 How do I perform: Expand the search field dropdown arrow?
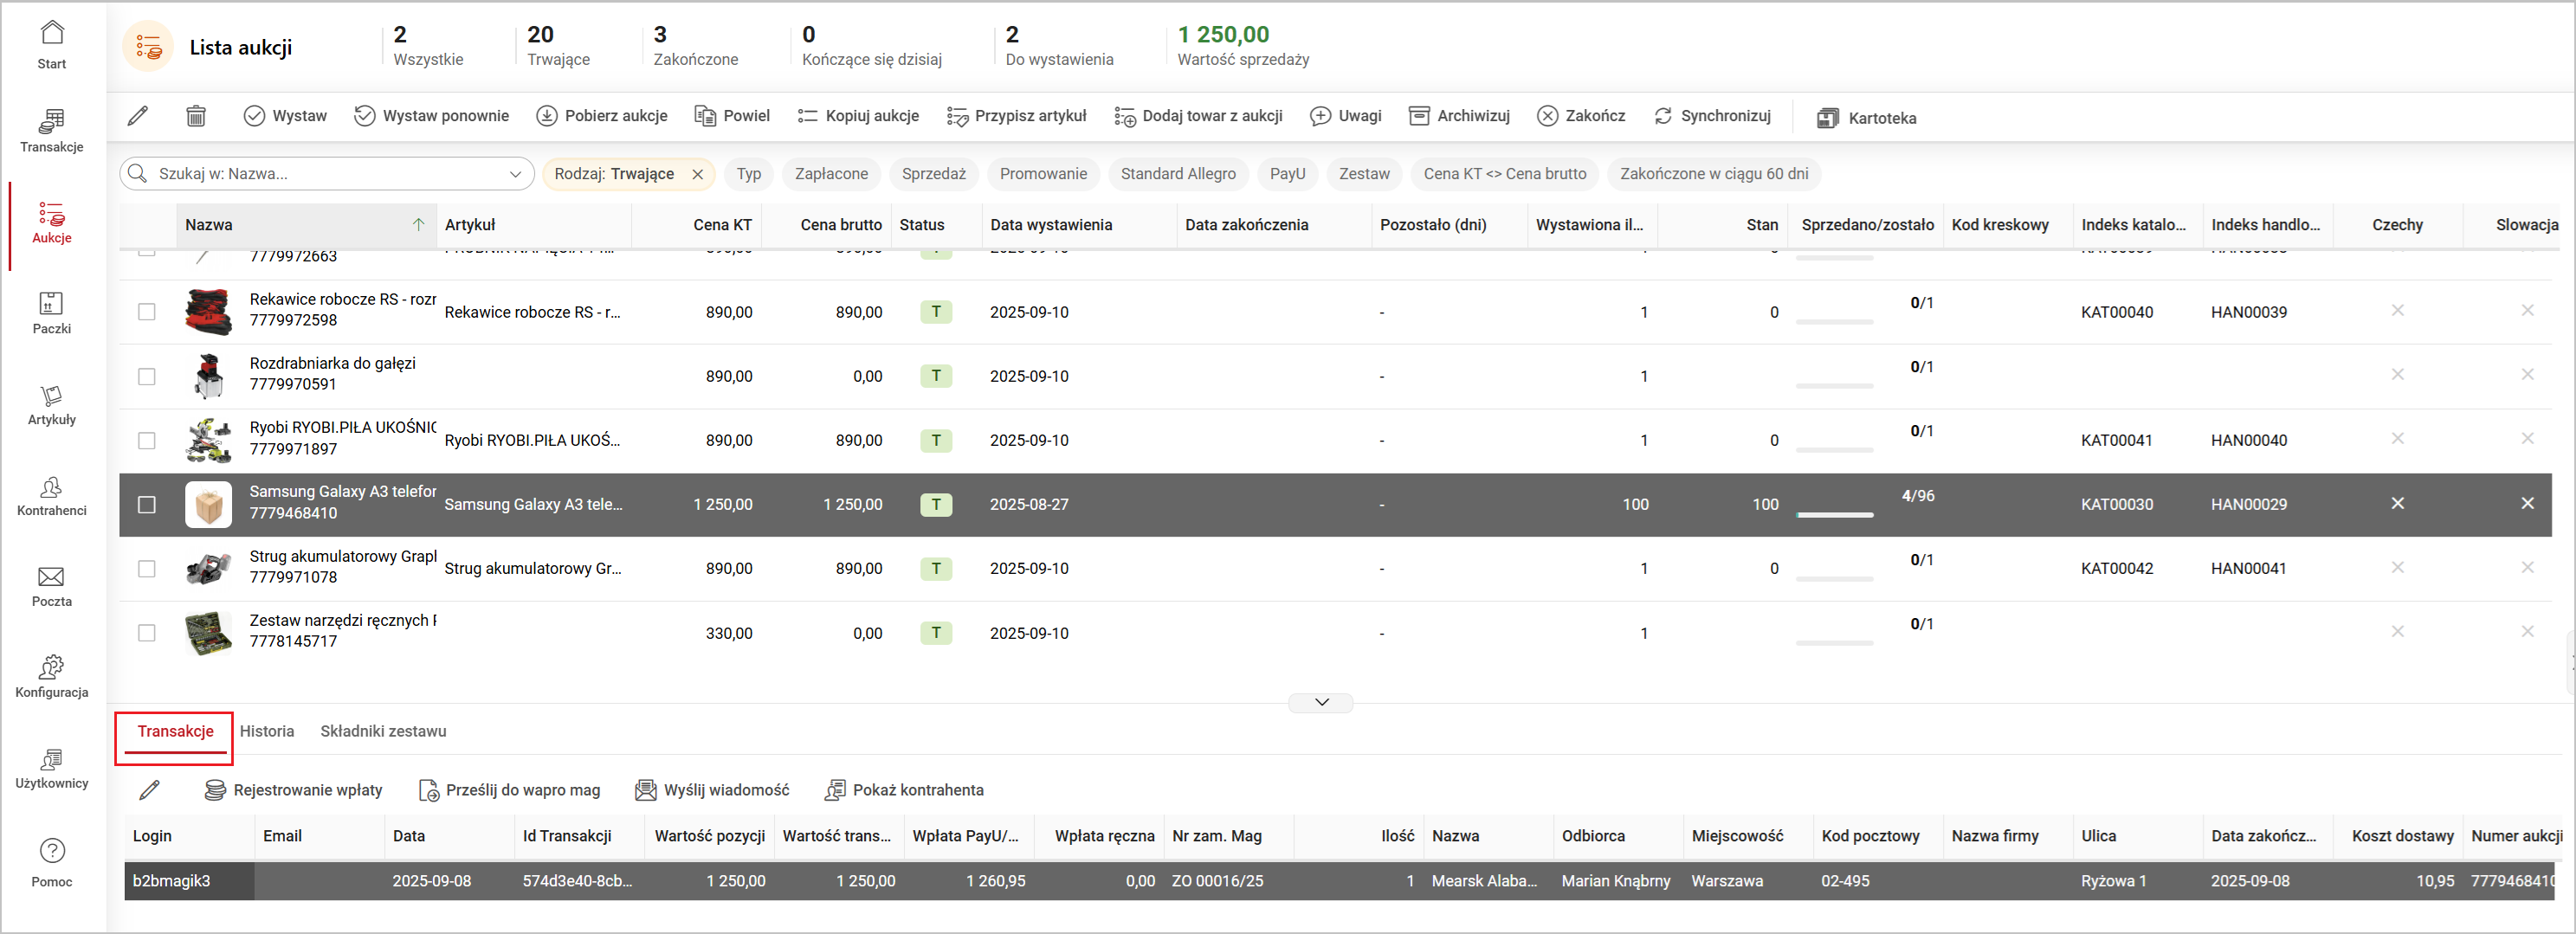click(515, 174)
